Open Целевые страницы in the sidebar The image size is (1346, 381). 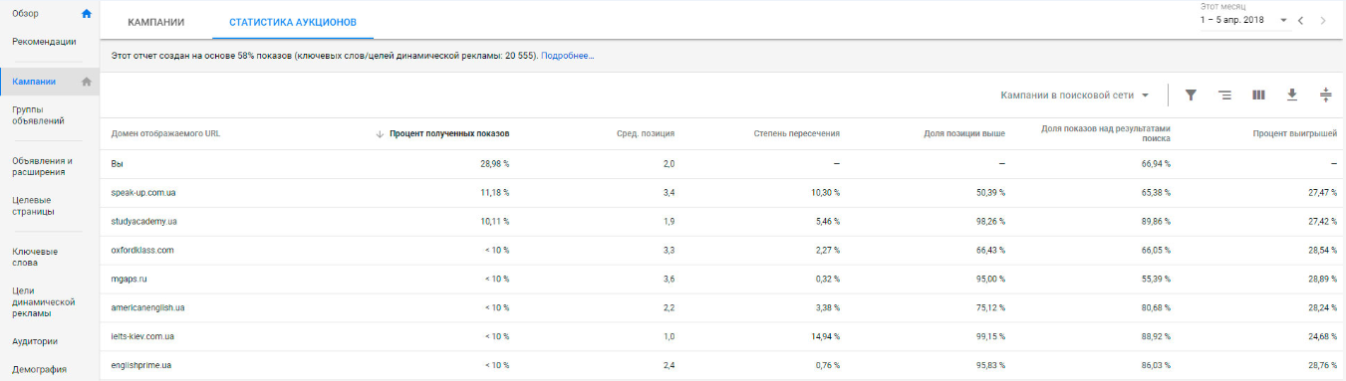pos(34,206)
